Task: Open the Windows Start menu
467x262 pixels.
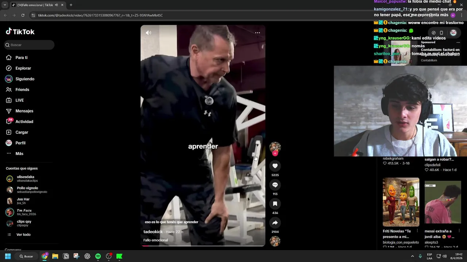Action: pyautogui.click(x=8, y=256)
